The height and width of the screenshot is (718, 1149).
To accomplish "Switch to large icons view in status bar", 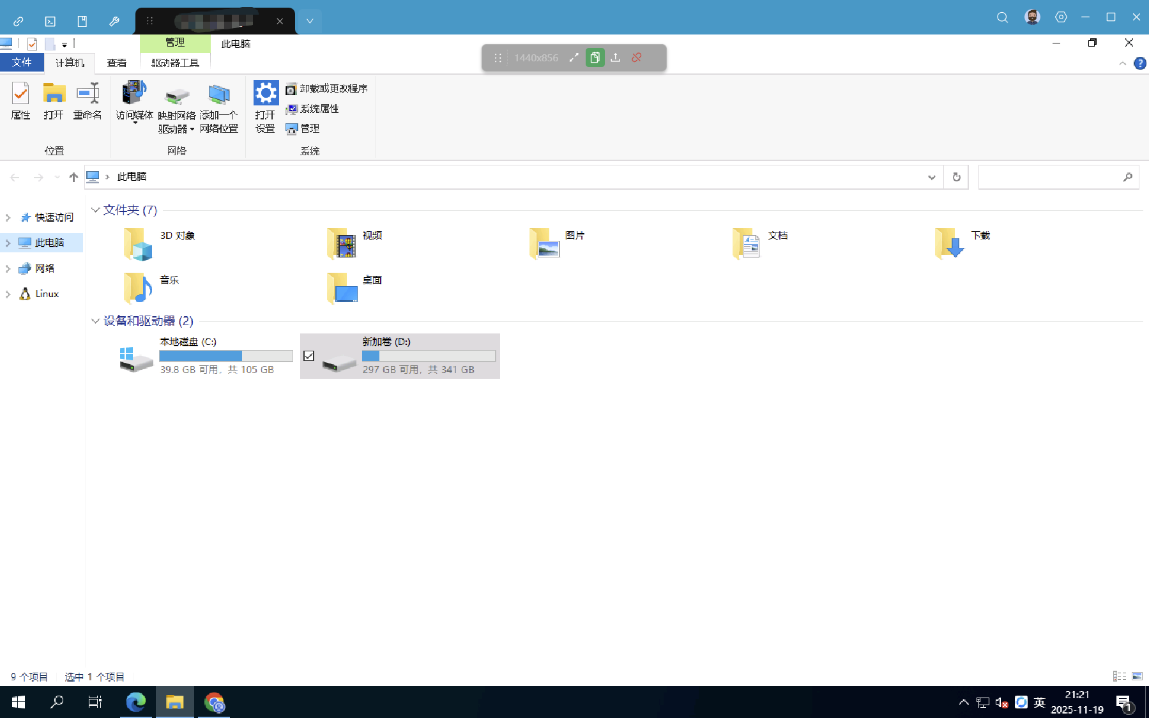I will pyautogui.click(x=1137, y=676).
